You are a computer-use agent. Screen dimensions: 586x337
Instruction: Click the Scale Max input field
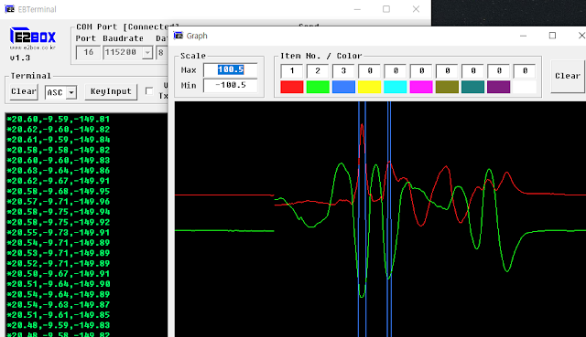pyautogui.click(x=230, y=69)
